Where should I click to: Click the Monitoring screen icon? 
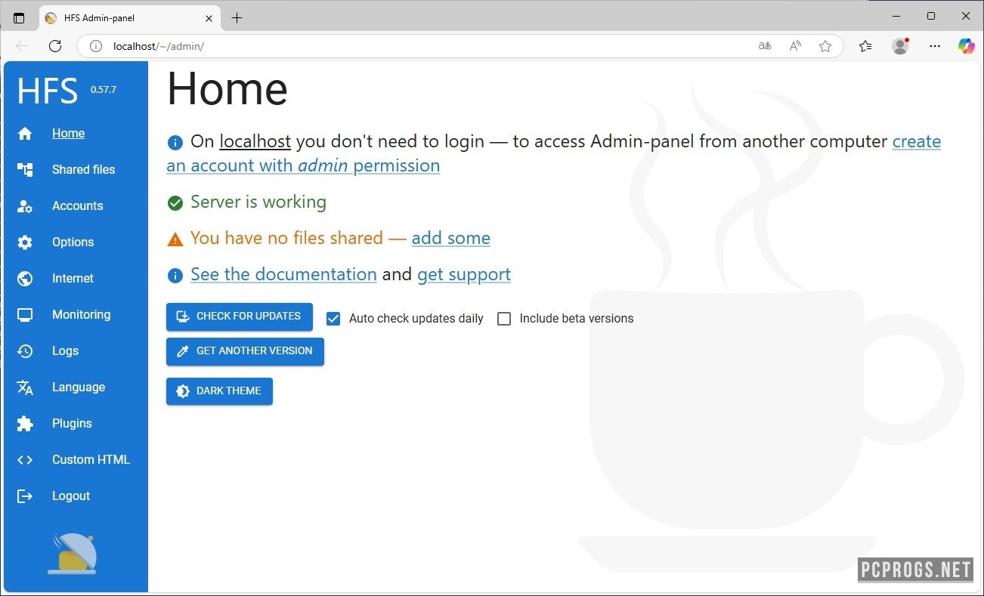(x=25, y=315)
